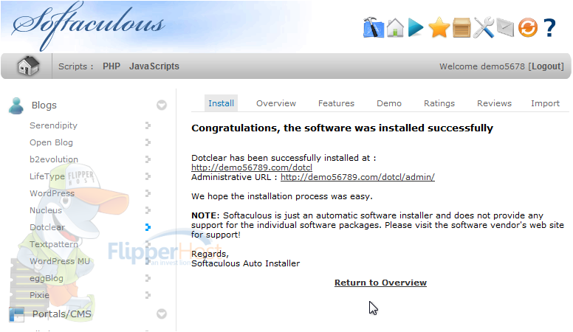Open the control panel hammer icon
Image resolution: width=573 pixels, height=332 pixels.
pos(373,27)
